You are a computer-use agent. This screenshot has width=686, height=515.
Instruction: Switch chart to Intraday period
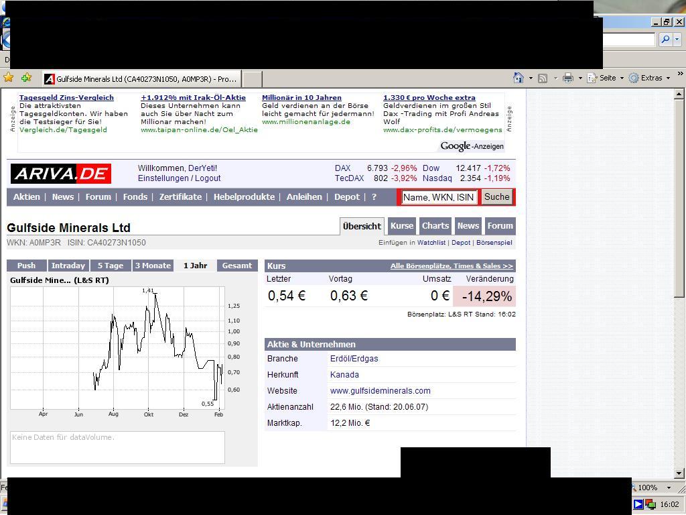[68, 265]
